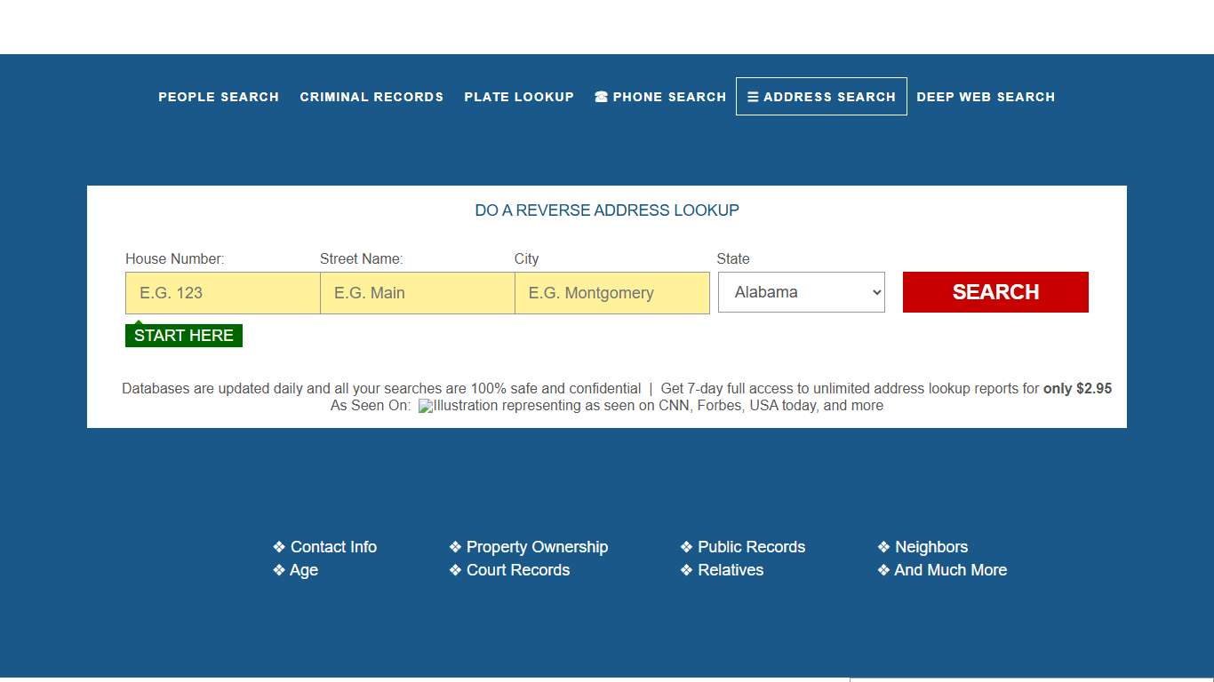Click the diamond icon before Public Records
Image resolution: width=1214 pixels, height=682 pixels.
(x=685, y=547)
